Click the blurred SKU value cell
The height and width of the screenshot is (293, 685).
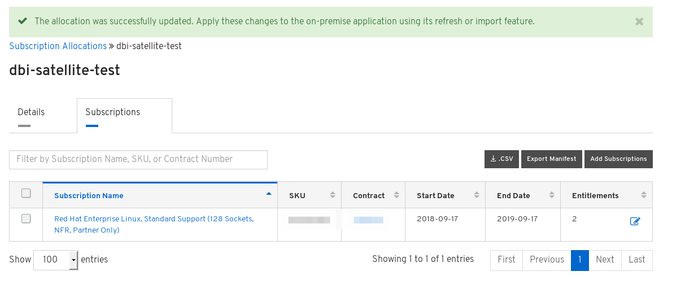coord(309,220)
